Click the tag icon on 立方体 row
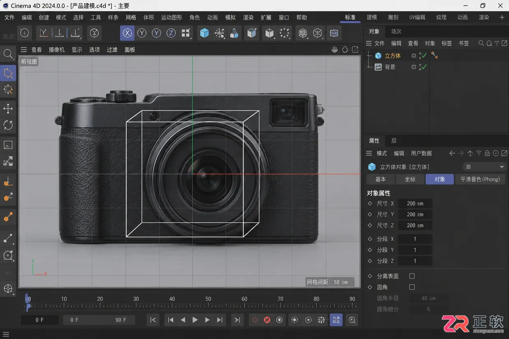 (434, 55)
